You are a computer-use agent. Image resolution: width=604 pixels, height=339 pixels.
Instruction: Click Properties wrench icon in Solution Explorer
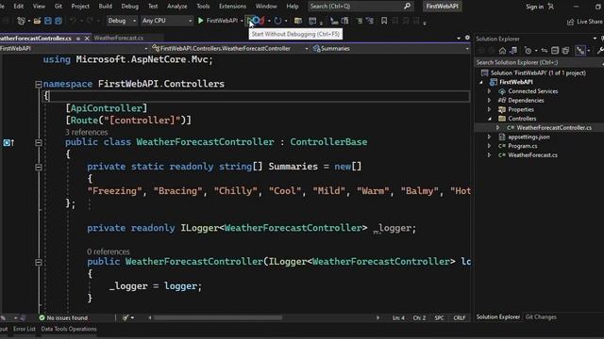(600, 50)
